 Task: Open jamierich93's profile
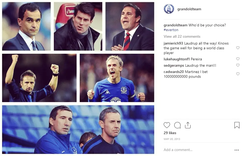[173, 43]
